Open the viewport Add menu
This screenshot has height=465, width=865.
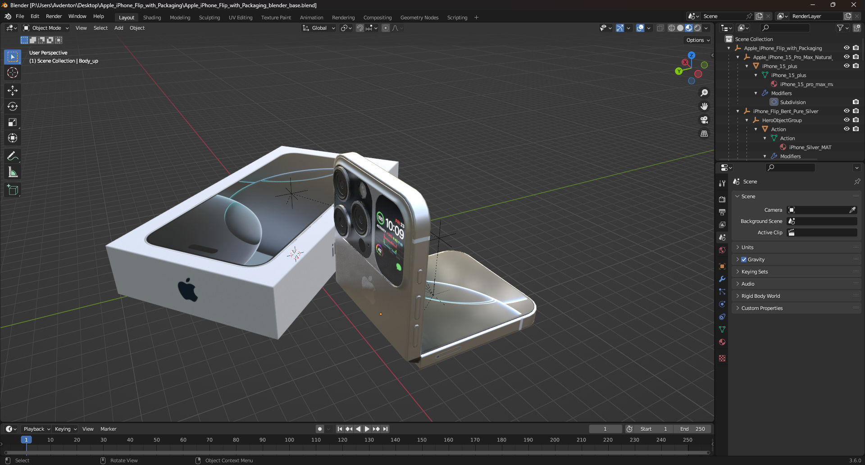(x=119, y=28)
